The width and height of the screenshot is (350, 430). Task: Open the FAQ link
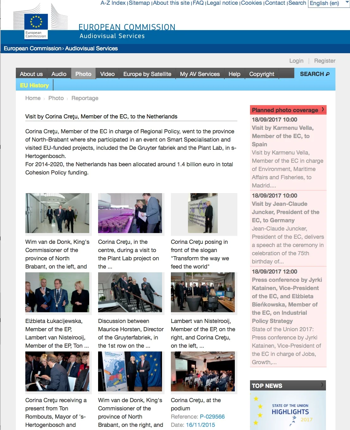point(198,3)
